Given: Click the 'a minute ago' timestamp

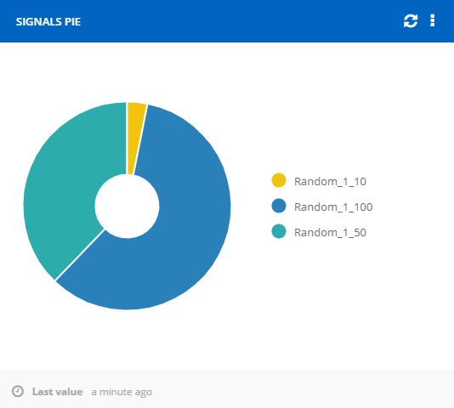Looking at the screenshot, I should (122, 392).
